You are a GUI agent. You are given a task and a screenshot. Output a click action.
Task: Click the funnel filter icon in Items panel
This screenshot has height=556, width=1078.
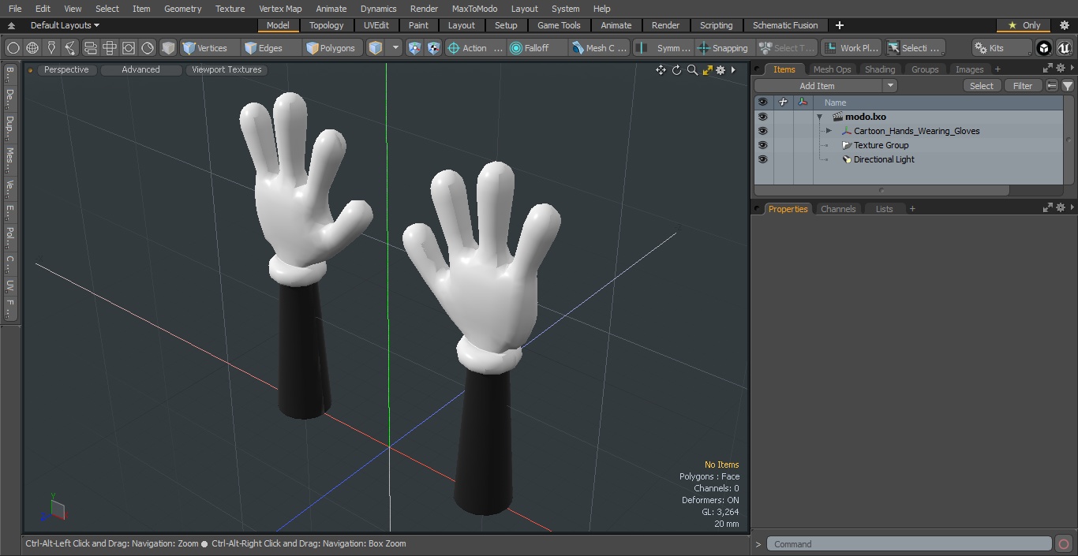pos(1068,86)
